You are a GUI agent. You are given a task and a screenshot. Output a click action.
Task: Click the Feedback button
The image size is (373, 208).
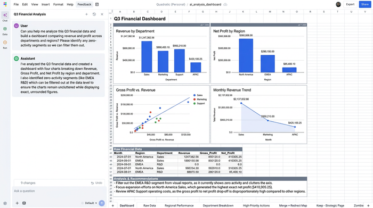(84, 4)
